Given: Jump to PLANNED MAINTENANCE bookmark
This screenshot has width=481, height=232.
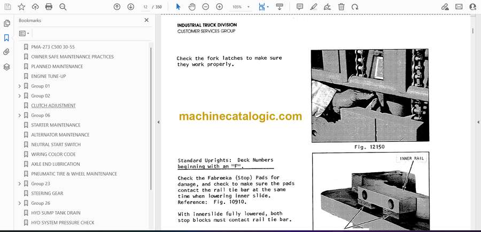Looking at the screenshot, I should click(x=57, y=67).
